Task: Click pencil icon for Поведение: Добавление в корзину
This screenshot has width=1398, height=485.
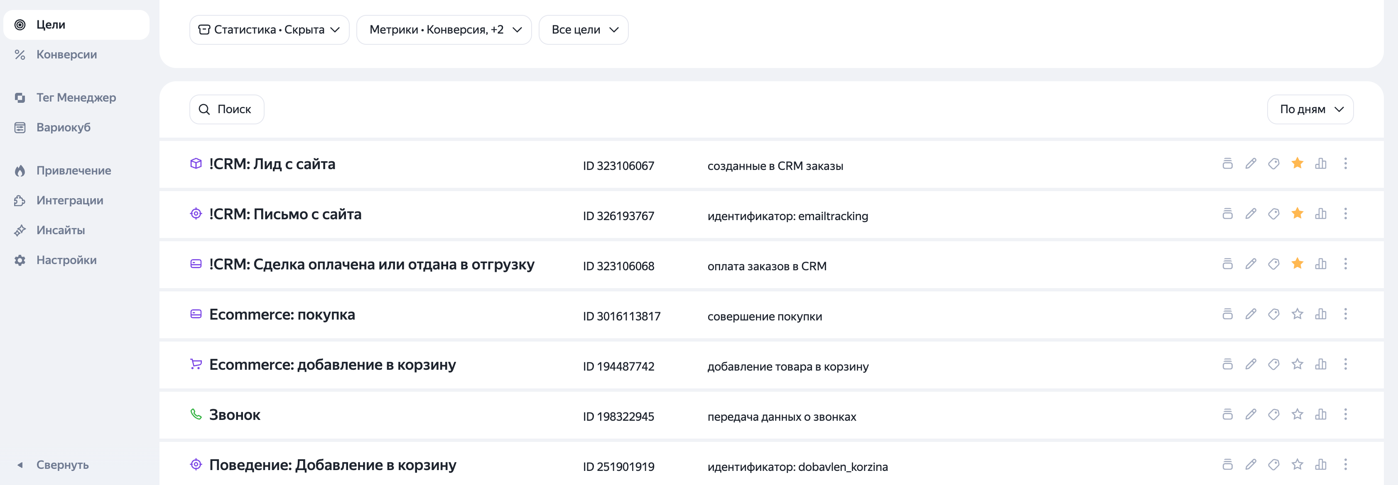Action: point(1251,464)
